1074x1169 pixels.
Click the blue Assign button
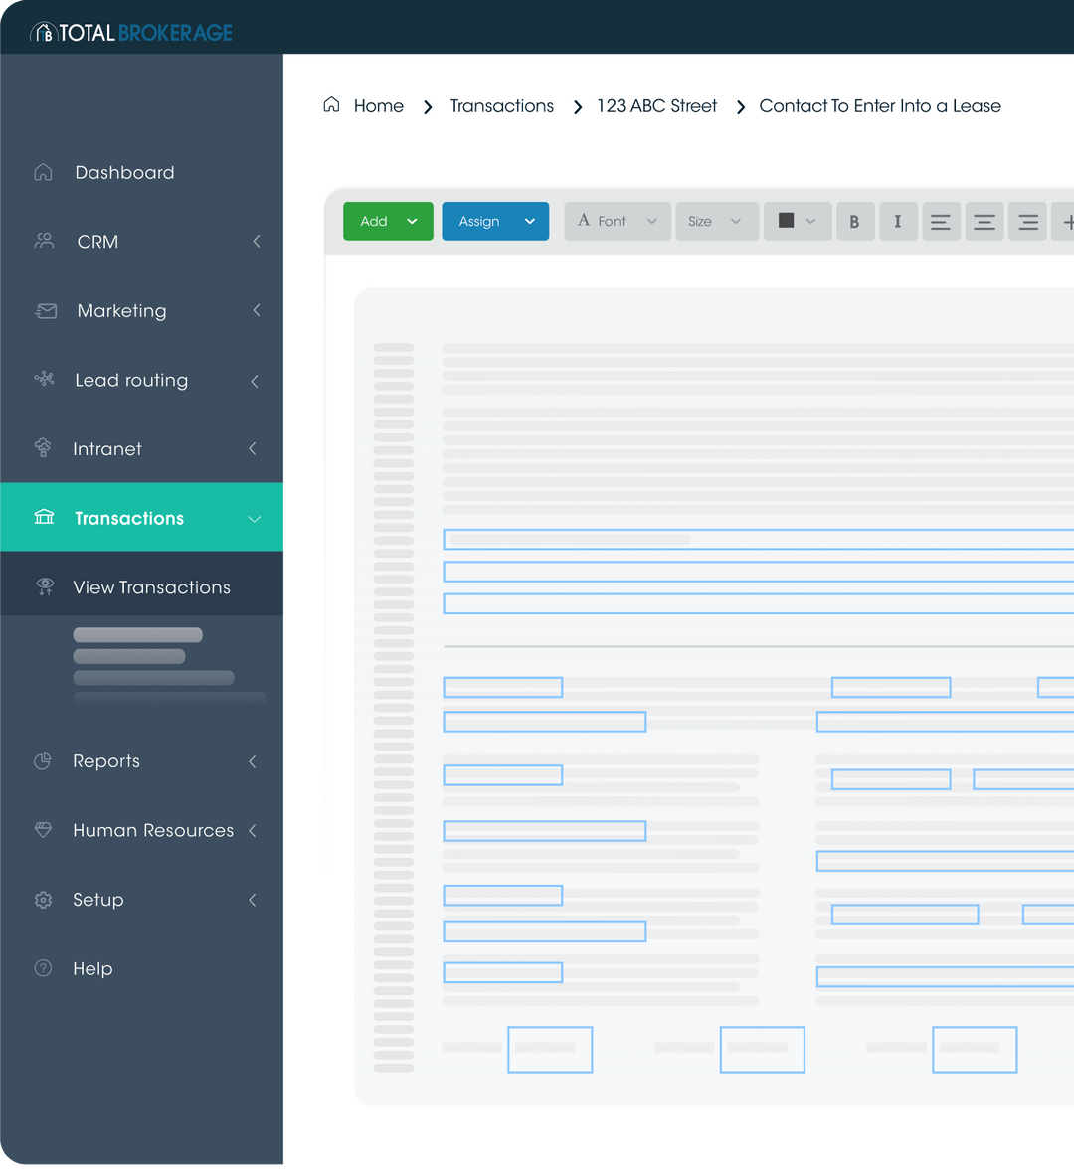coord(495,221)
